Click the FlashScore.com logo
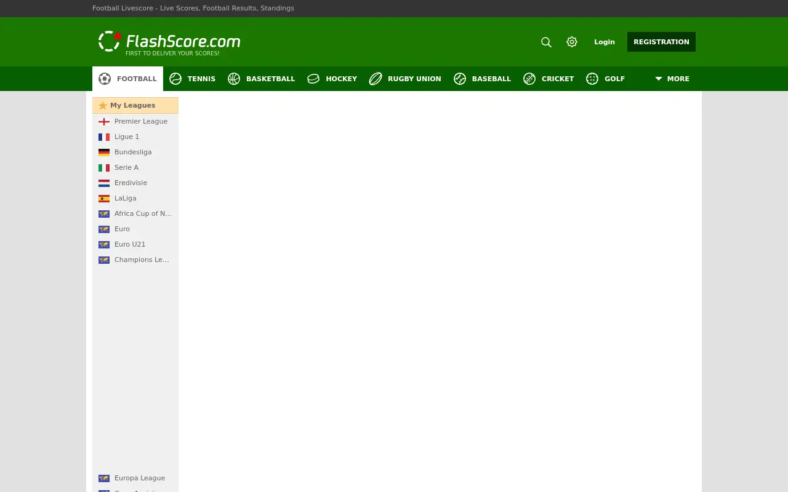This screenshot has width=788, height=492. [x=169, y=42]
